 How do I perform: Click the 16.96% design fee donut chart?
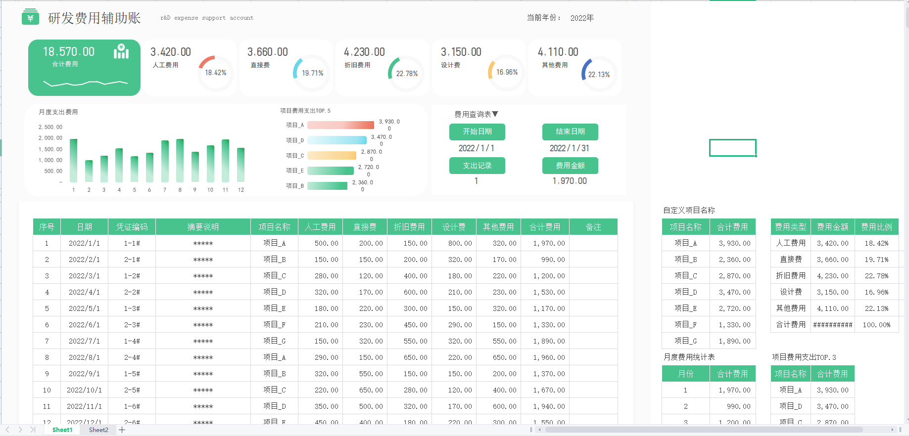(506, 73)
